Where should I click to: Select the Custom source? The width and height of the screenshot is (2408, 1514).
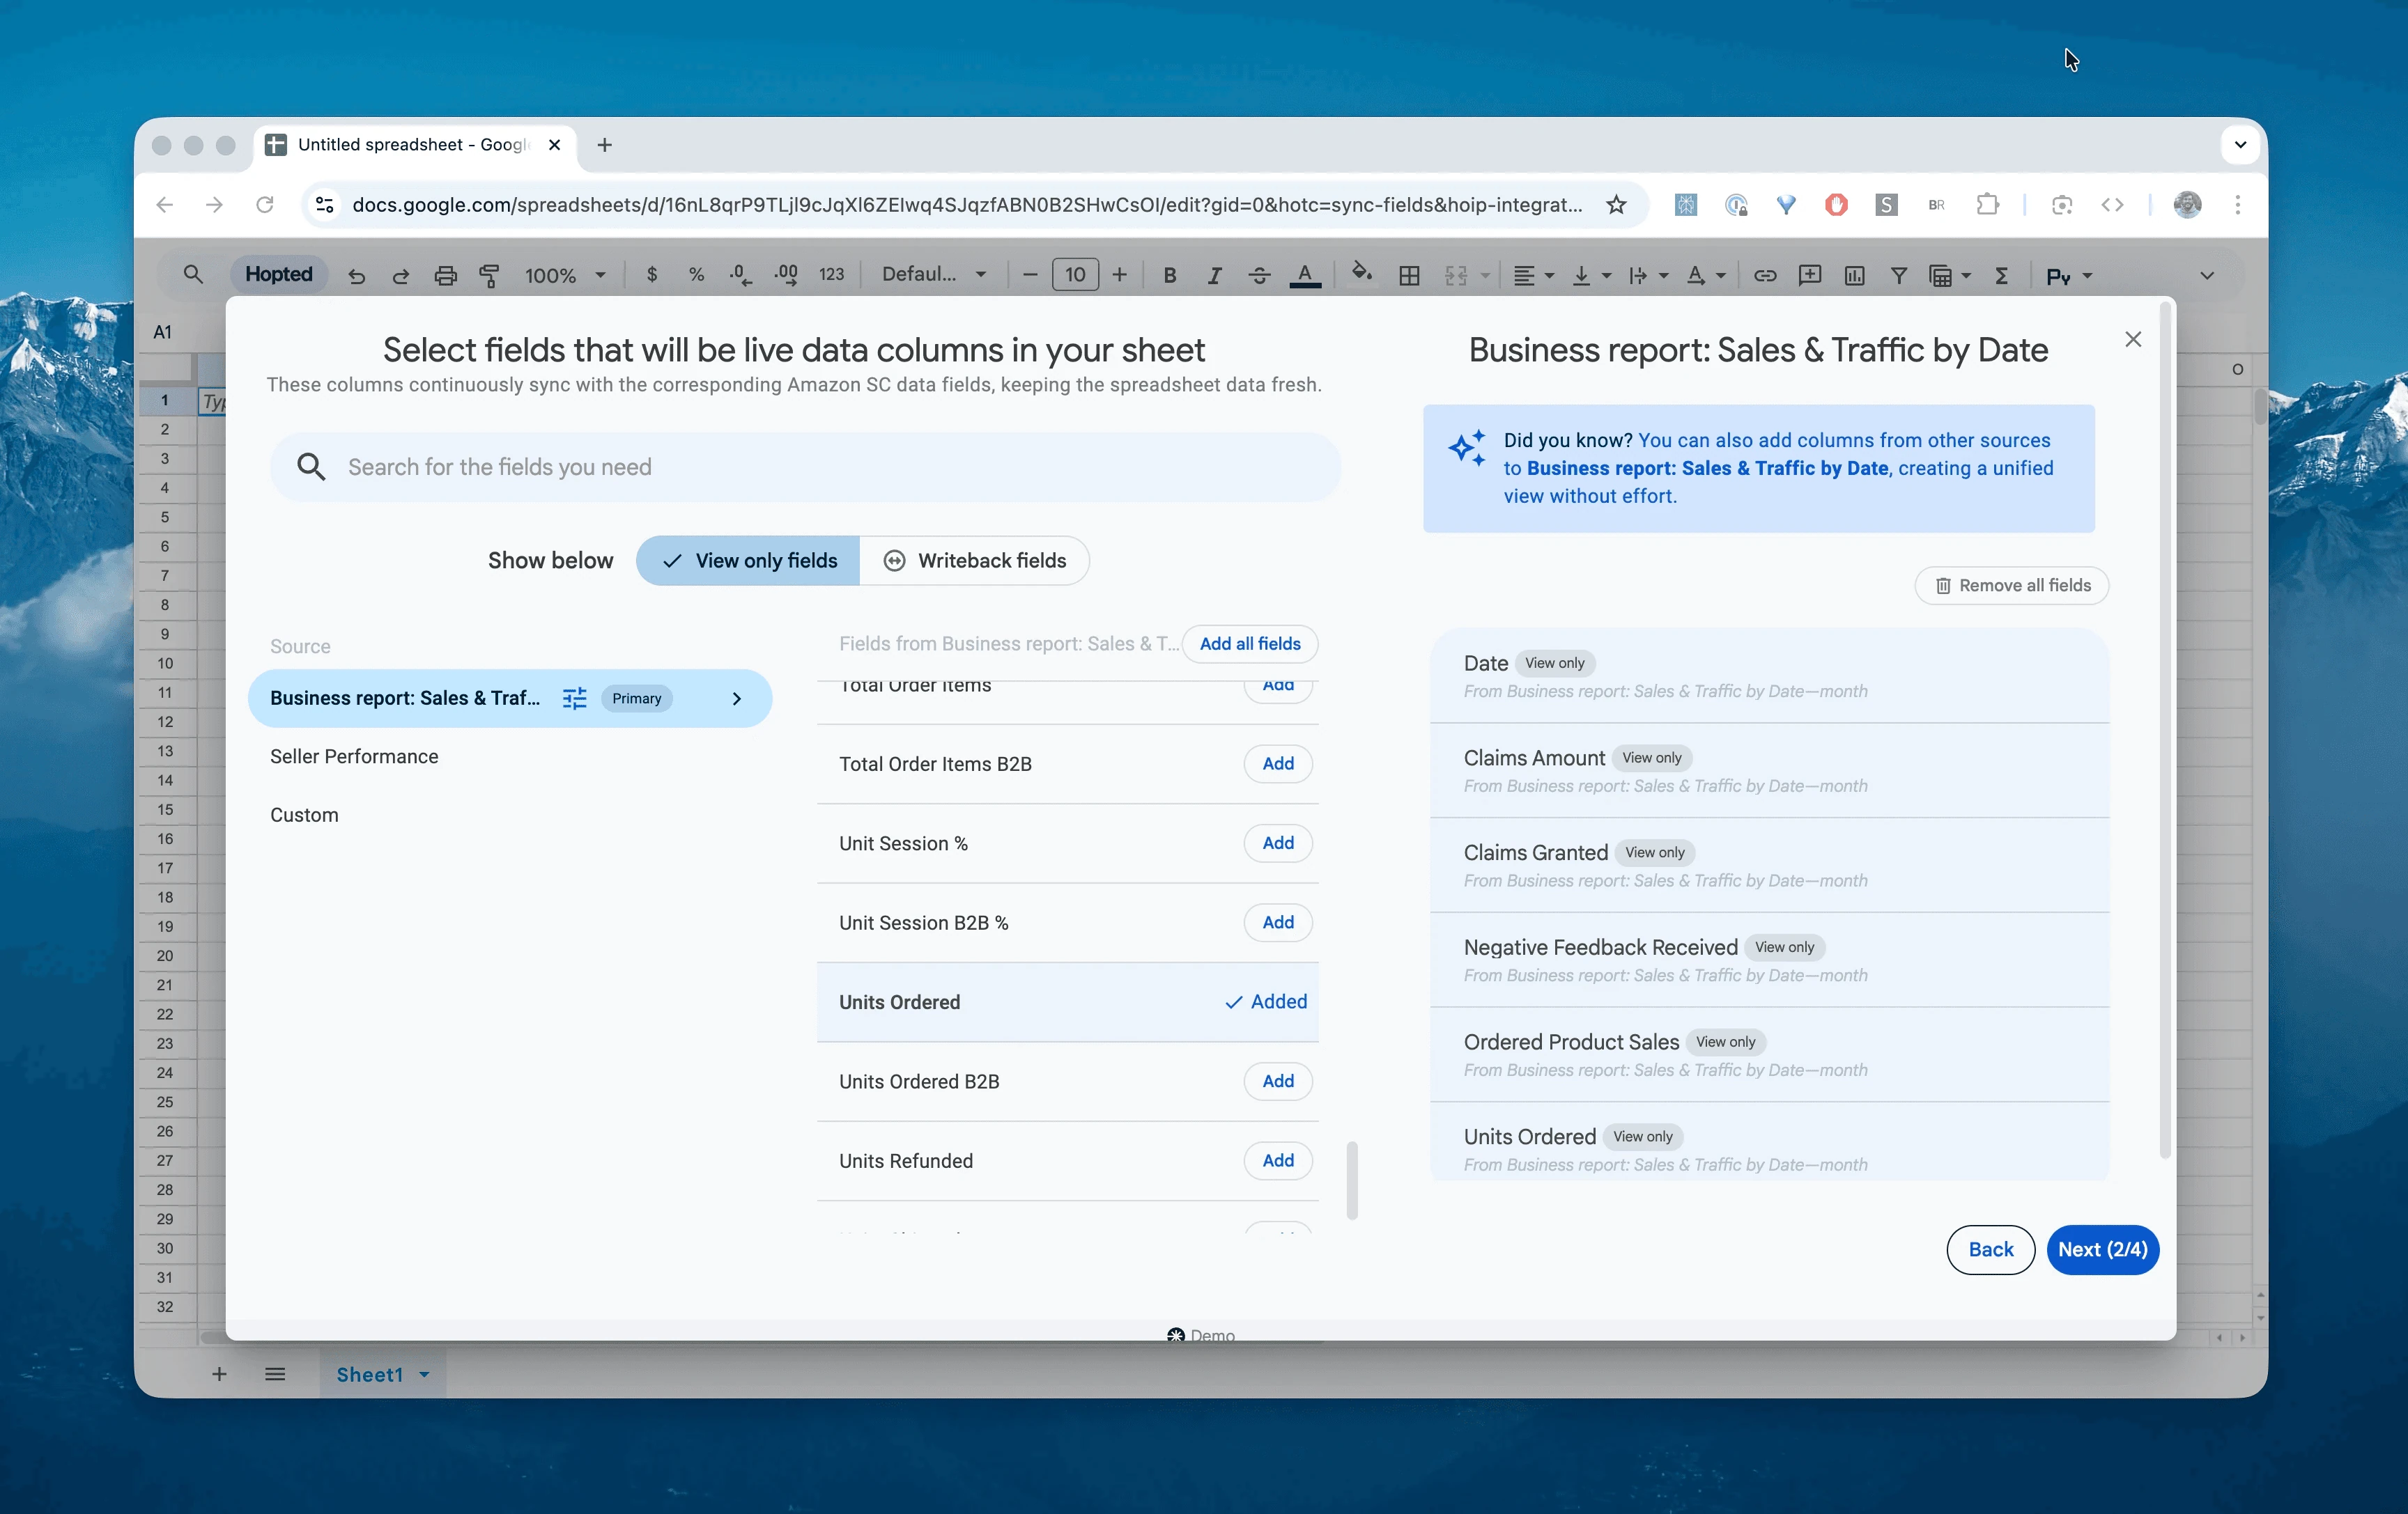tap(304, 815)
